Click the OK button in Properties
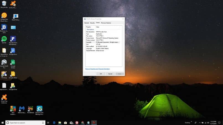223x125 pixels. tap(101, 74)
